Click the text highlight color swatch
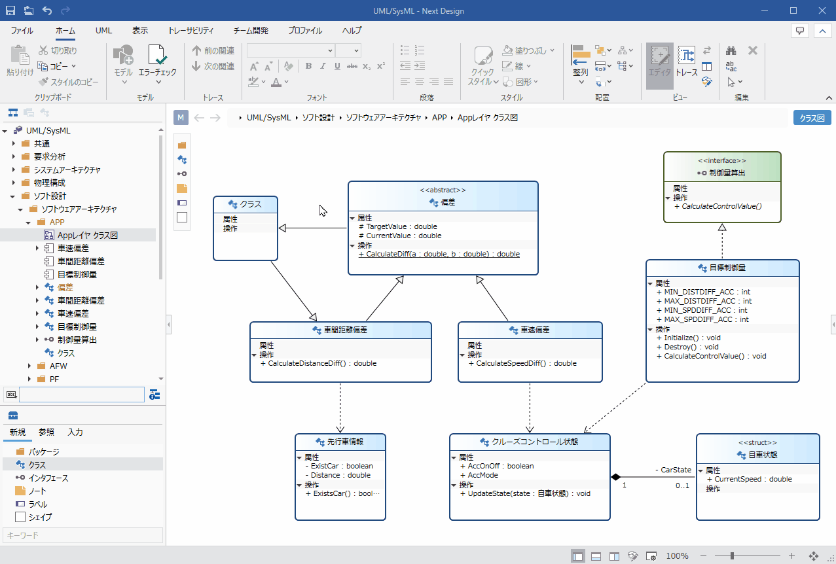The image size is (836, 564). coord(254,82)
